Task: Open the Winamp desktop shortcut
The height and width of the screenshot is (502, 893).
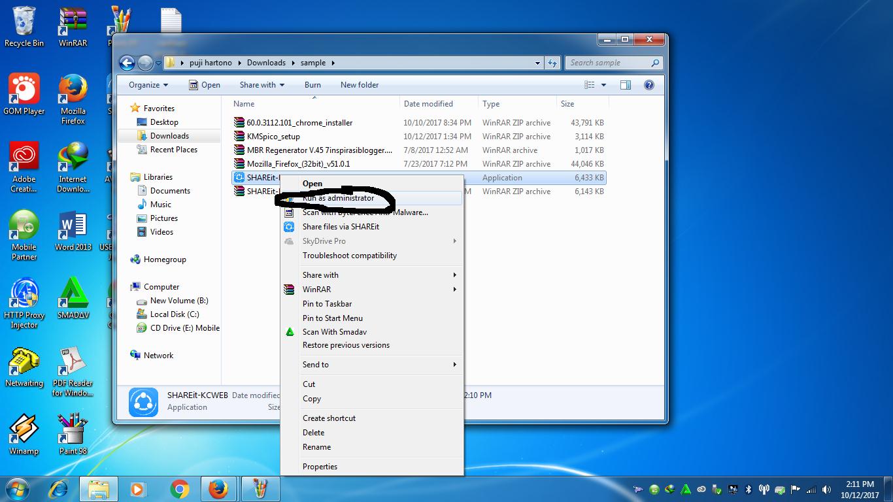Action: pyautogui.click(x=24, y=434)
